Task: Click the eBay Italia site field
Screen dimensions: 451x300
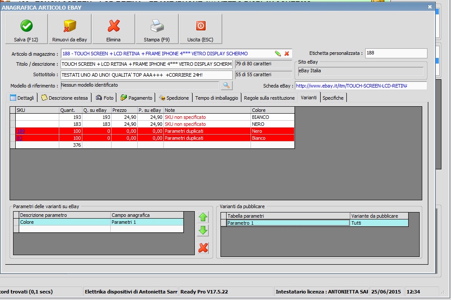Action: pyautogui.click(x=360, y=71)
